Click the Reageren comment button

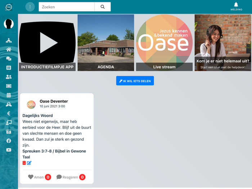67,177
